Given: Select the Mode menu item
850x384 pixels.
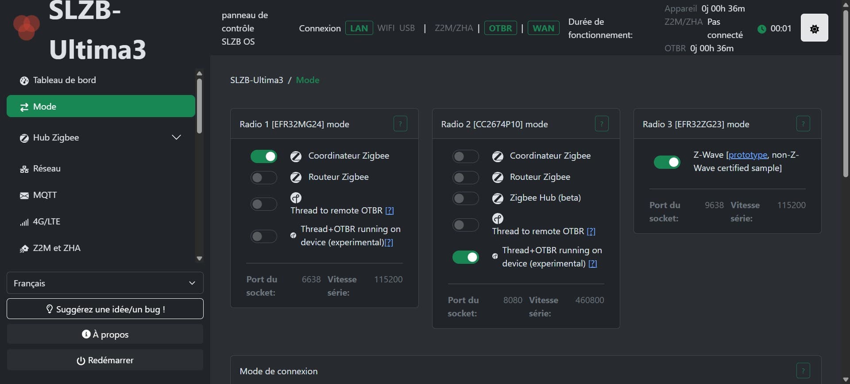Looking at the screenshot, I should (x=101, y=106).
